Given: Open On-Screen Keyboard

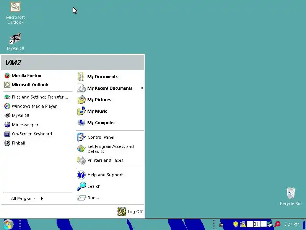Looking at the screenshot, I should click(x=38, y=134).
